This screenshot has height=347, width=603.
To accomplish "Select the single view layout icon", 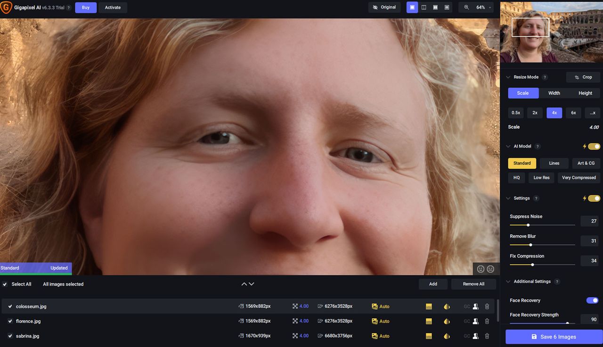I will point(412,7).
